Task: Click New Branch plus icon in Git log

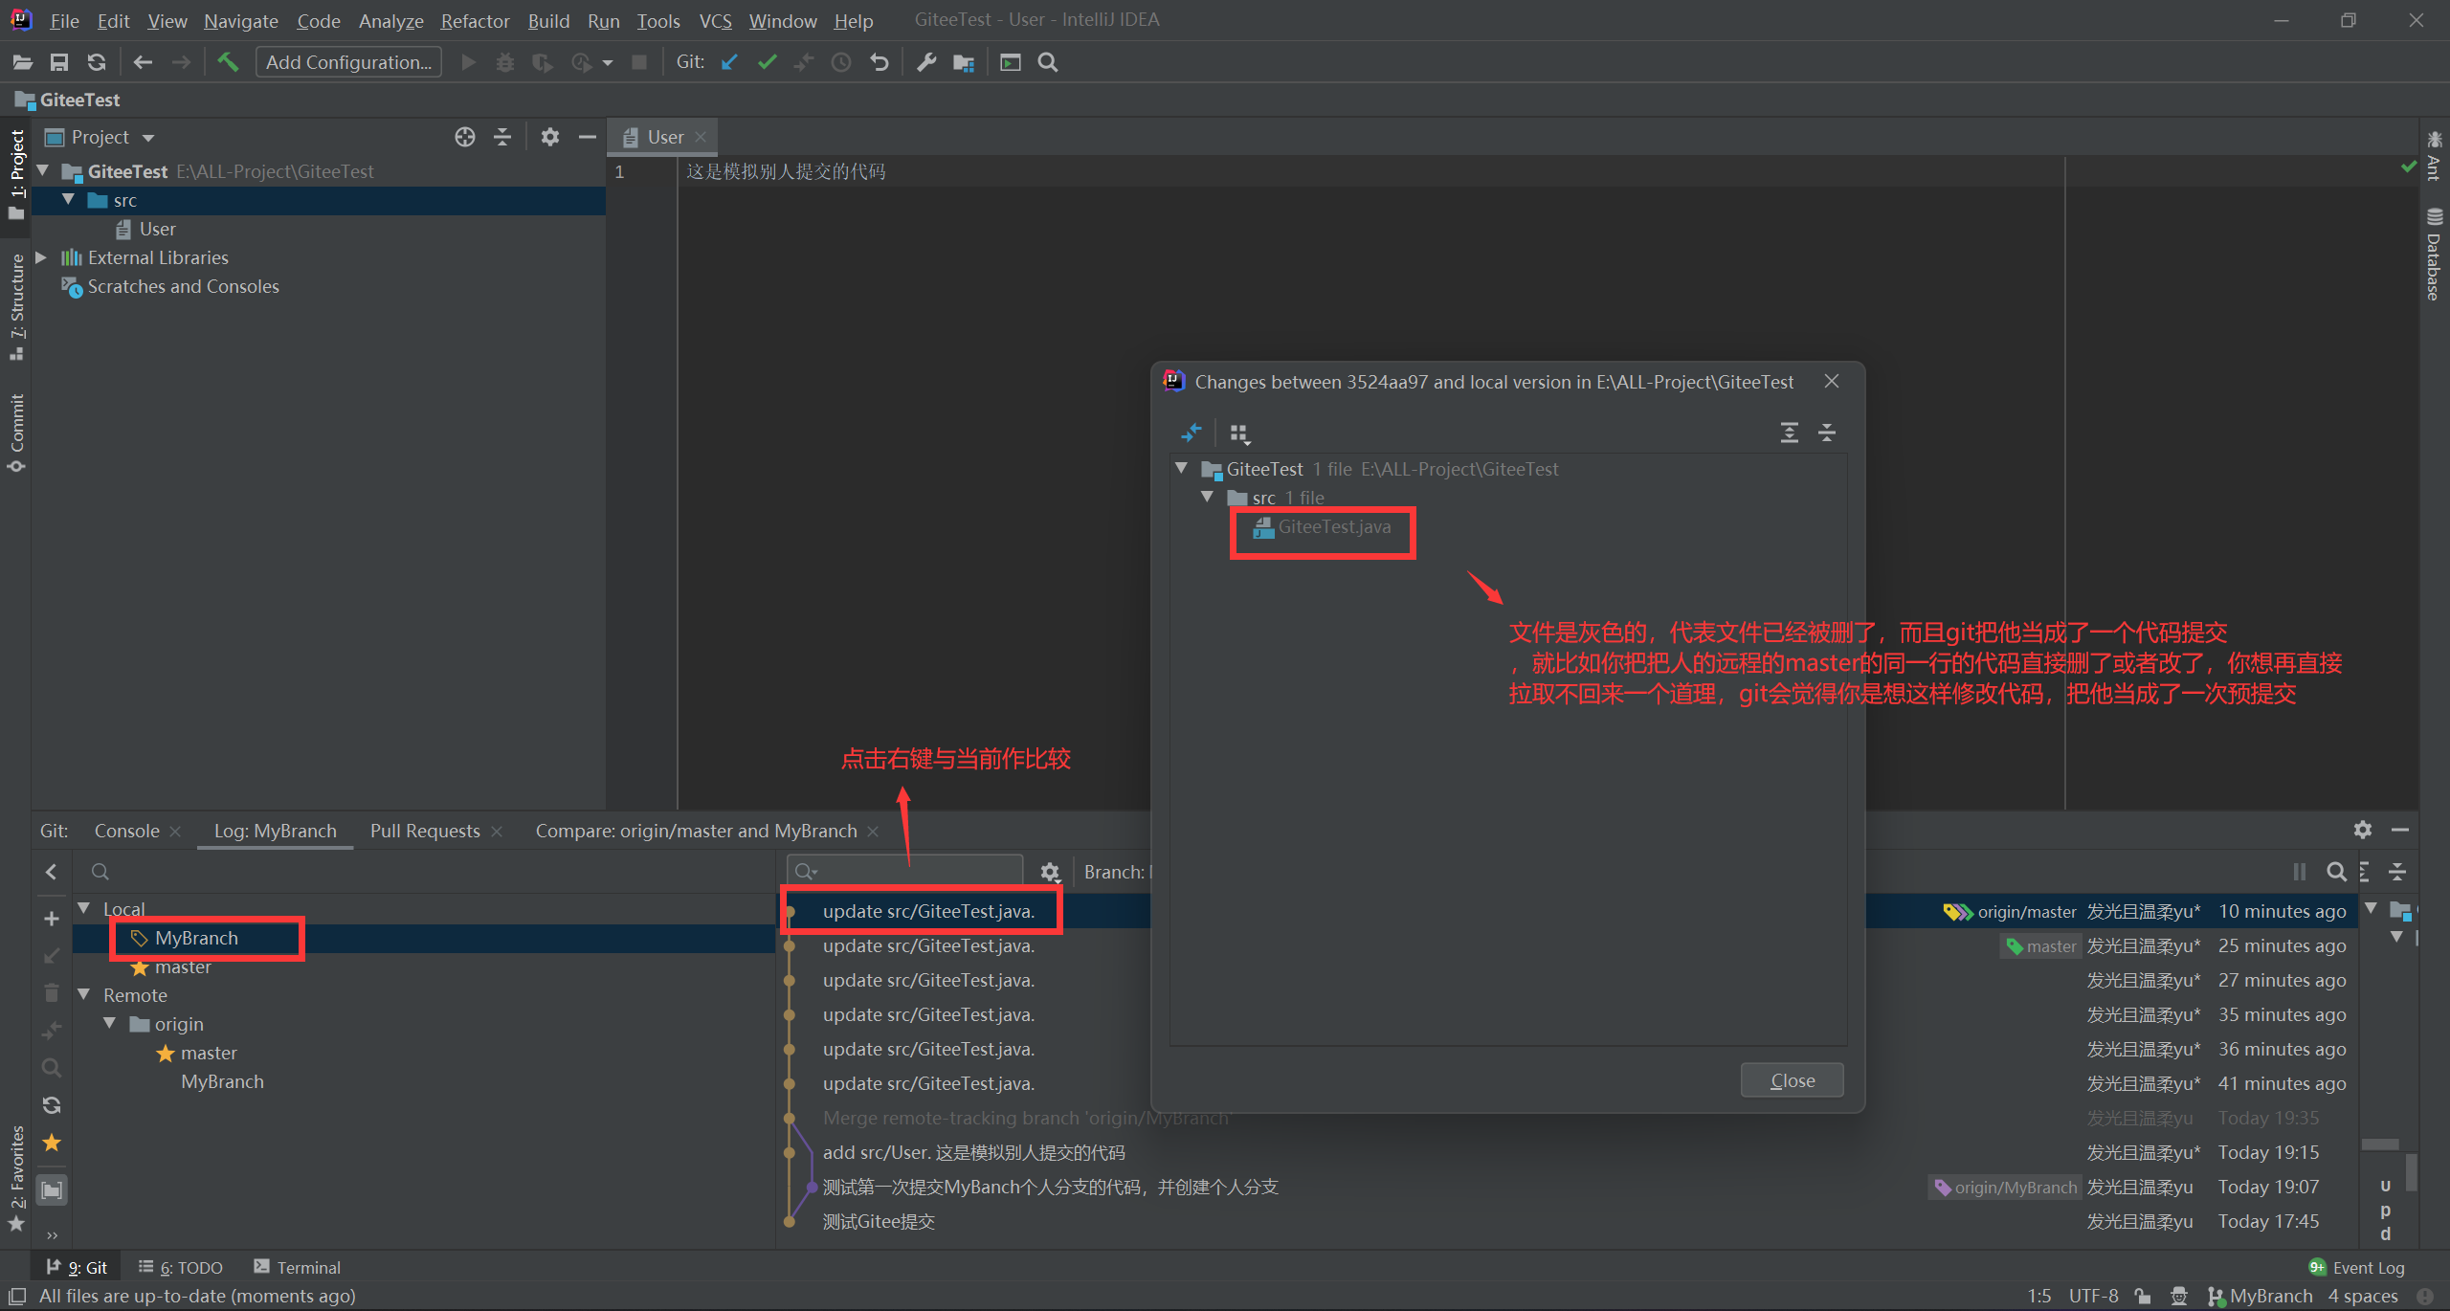Action: (x=52, y=919)
